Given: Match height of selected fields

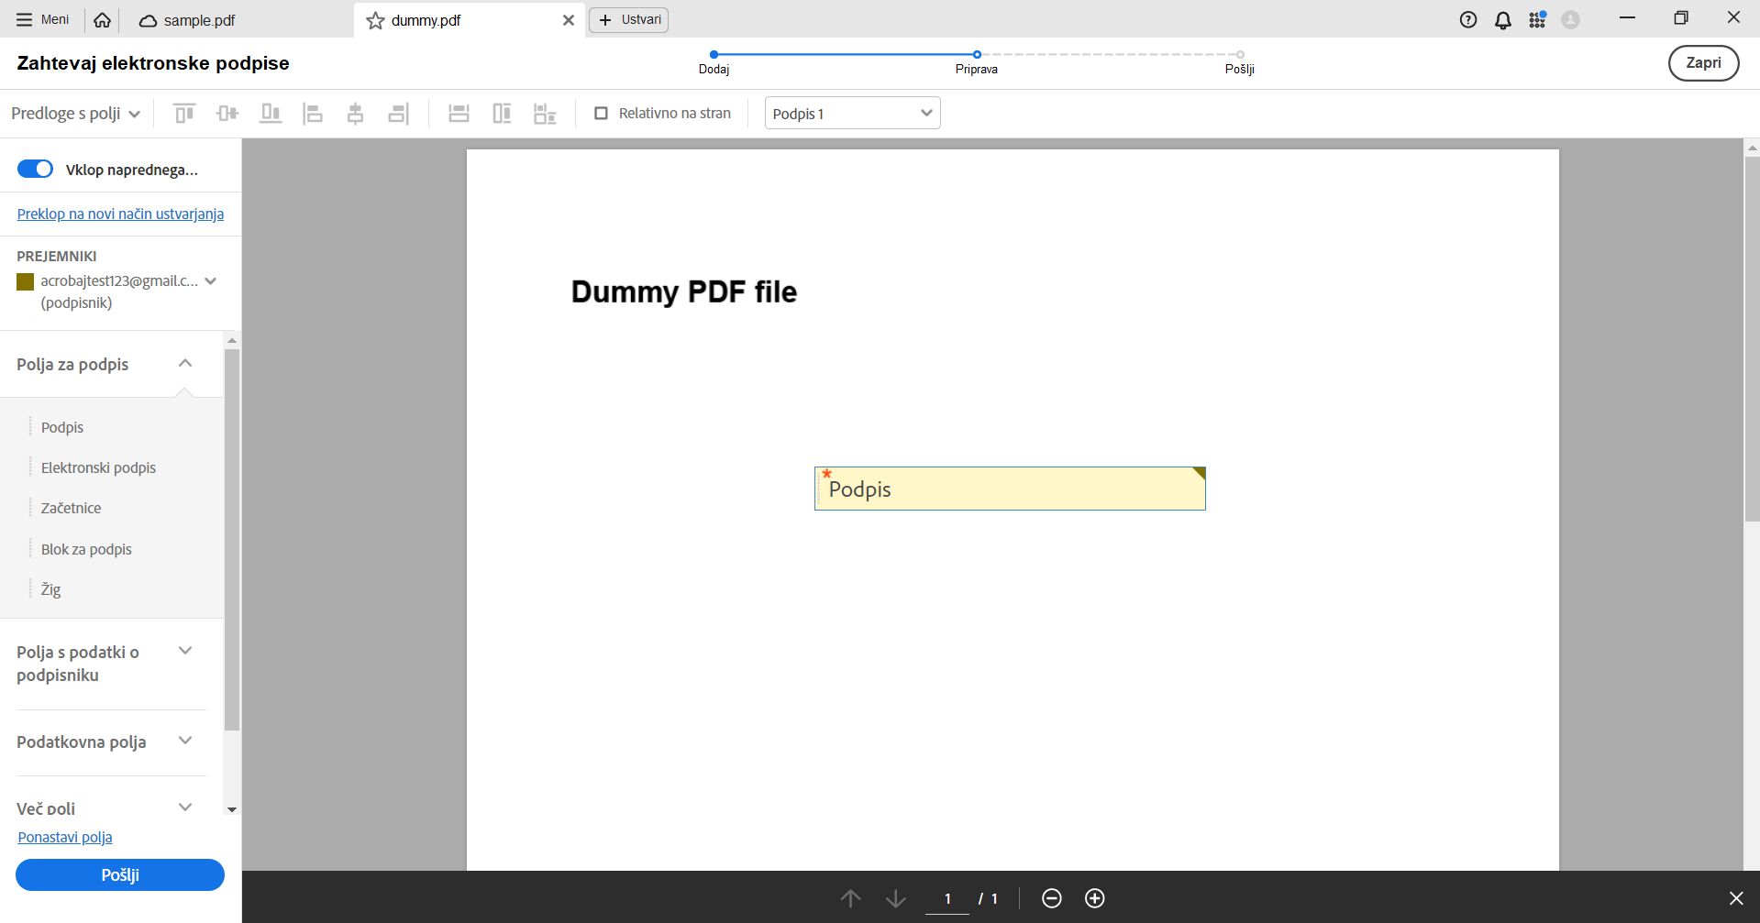Looking at the screenshot, I should (x=502, y=114).
